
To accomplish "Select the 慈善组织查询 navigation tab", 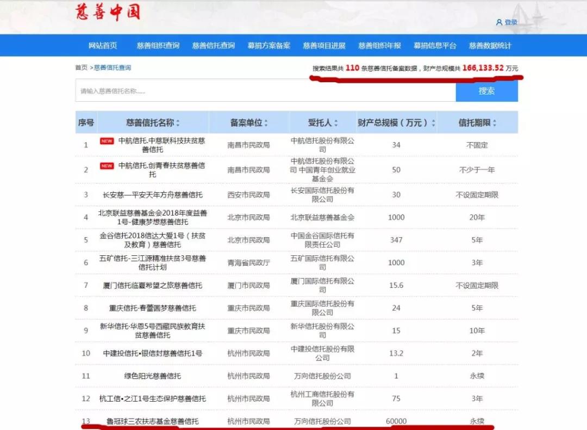I will tap(157, 46).
